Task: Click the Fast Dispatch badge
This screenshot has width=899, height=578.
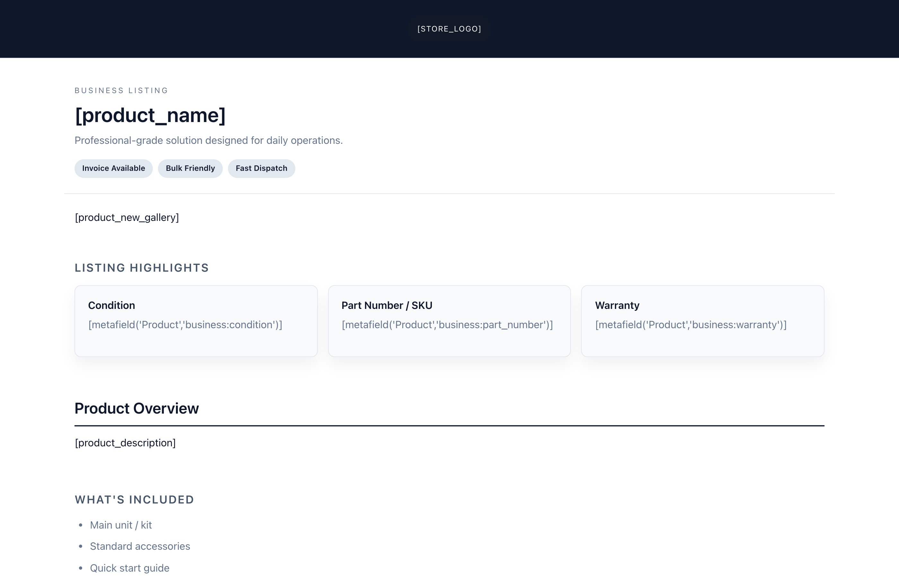Action: (x=261, y=169)
